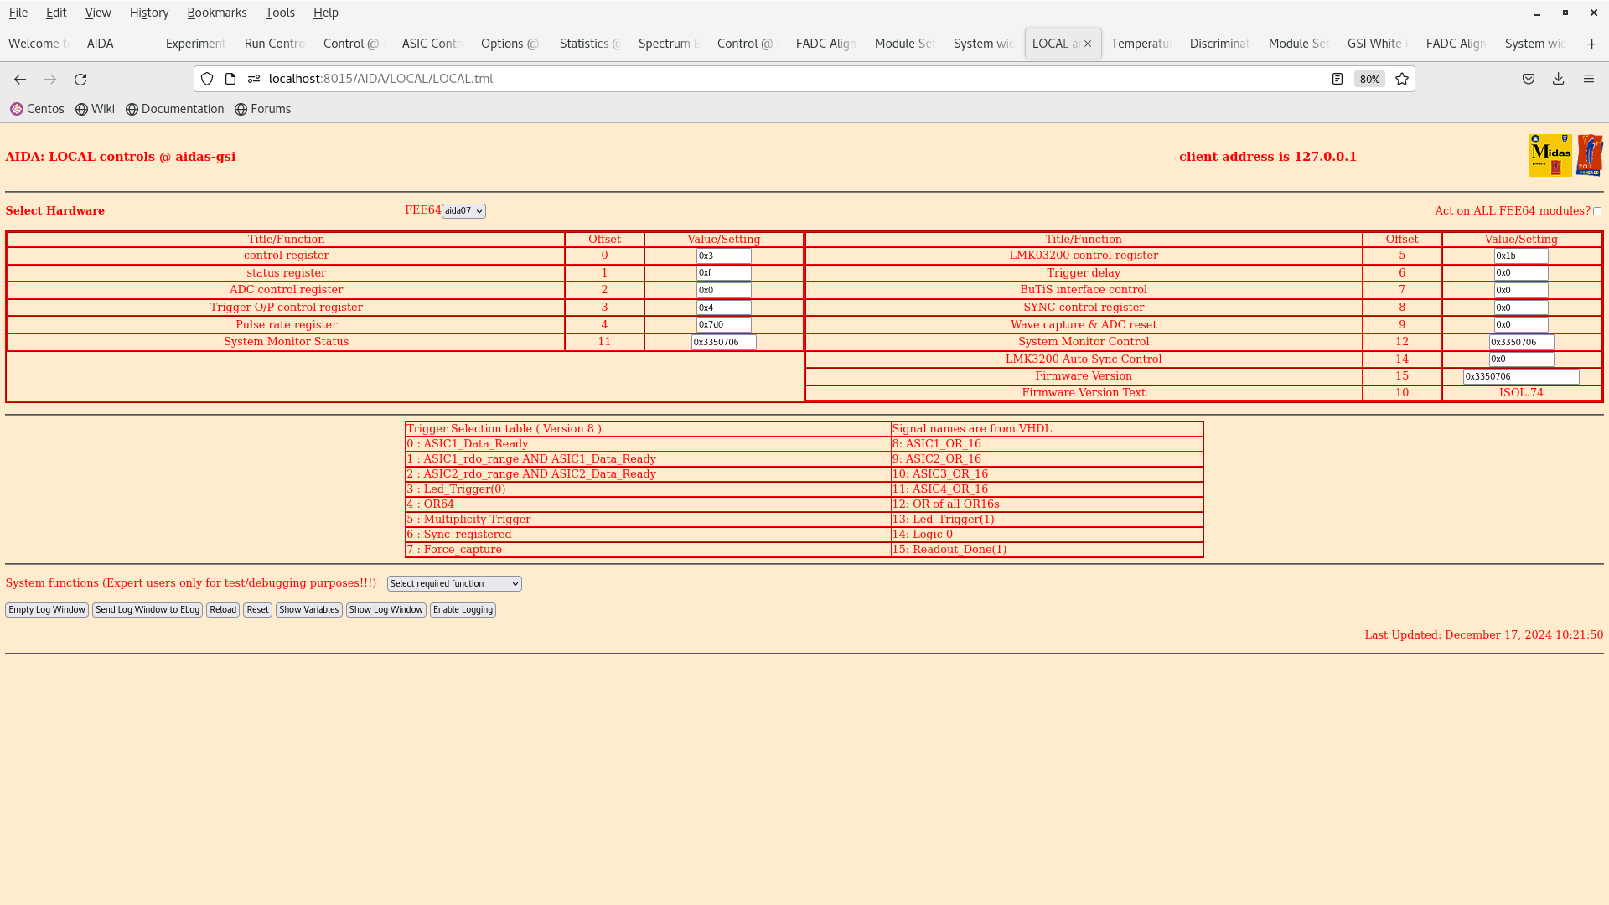This screenshot has height=905, width=1609.
Task: Click Send Log Window to ELog button
Action: (147, 609)
